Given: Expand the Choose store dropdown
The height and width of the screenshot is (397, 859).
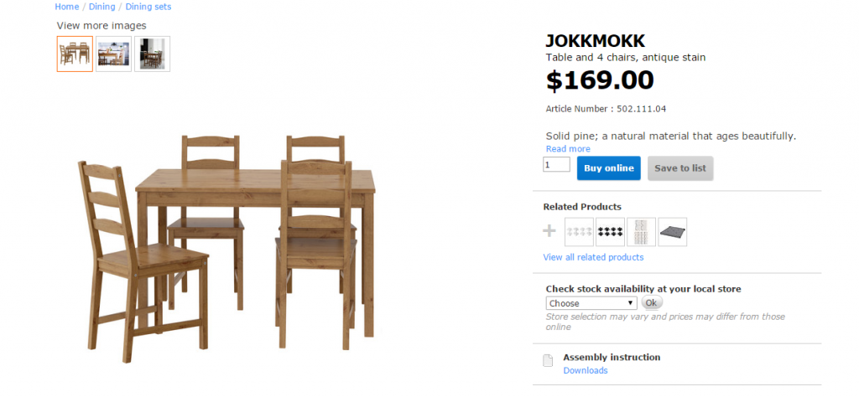Looking at the screenshot, I should click(x=591, y=303).
